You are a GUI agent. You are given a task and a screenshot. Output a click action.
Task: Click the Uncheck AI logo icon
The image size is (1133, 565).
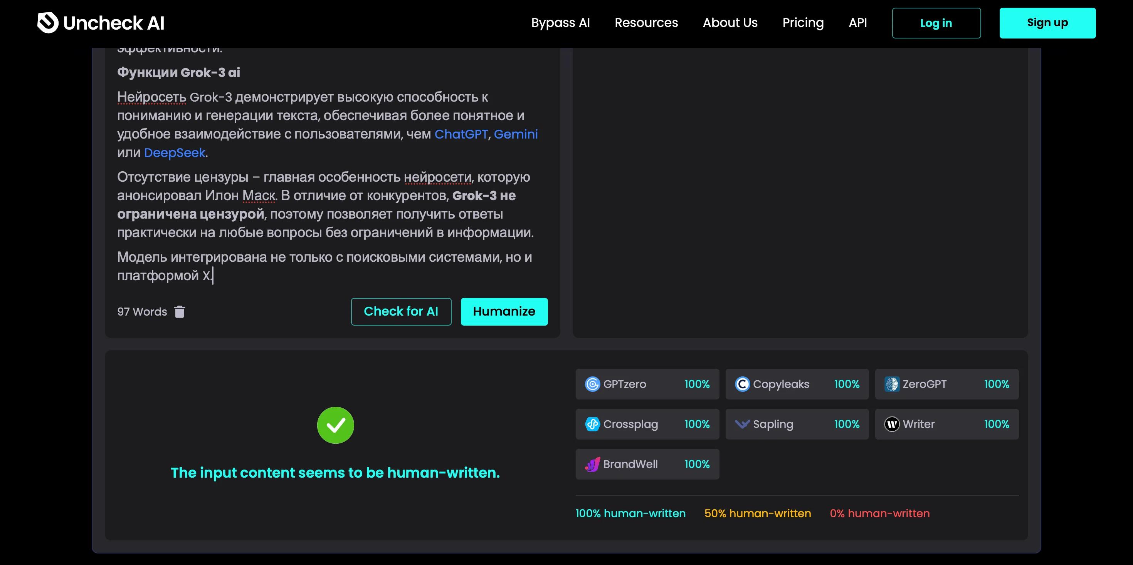47,23
